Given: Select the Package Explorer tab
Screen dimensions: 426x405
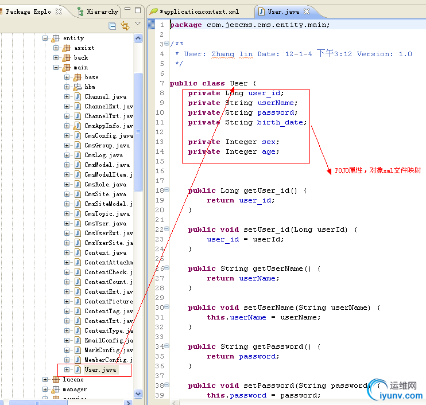Looking at the screenshot, I should pyautogui.click(x=28, y=11).
